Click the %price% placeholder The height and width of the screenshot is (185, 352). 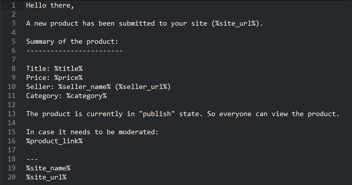pos(68,78)
